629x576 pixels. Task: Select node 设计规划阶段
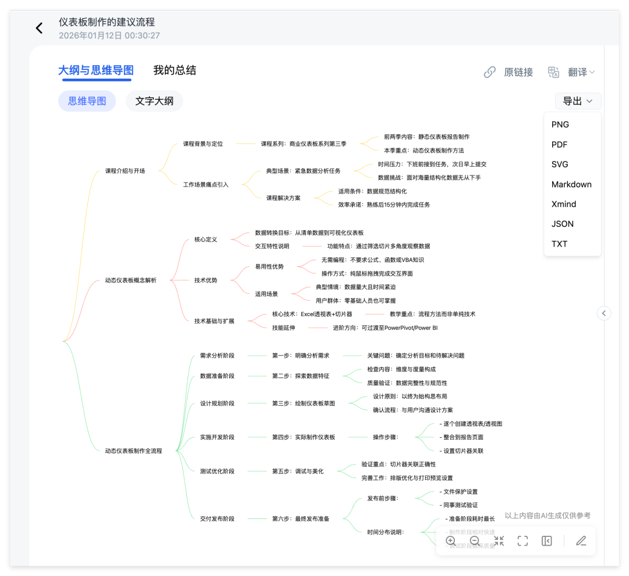click(217, 403)
